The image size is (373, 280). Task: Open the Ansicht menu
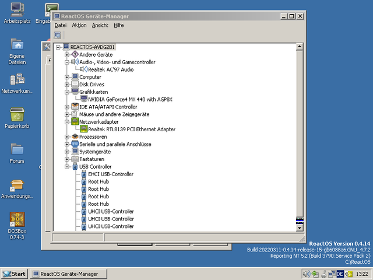(x=100, y=25)
